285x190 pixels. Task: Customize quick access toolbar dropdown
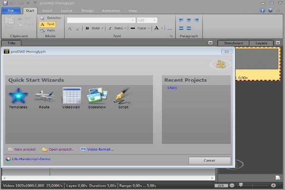point(35,3)
